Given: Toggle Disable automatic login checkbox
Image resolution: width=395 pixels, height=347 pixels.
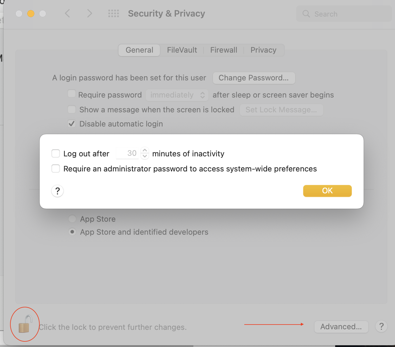Looking at the screenshot, I should (x=72, y=124).
